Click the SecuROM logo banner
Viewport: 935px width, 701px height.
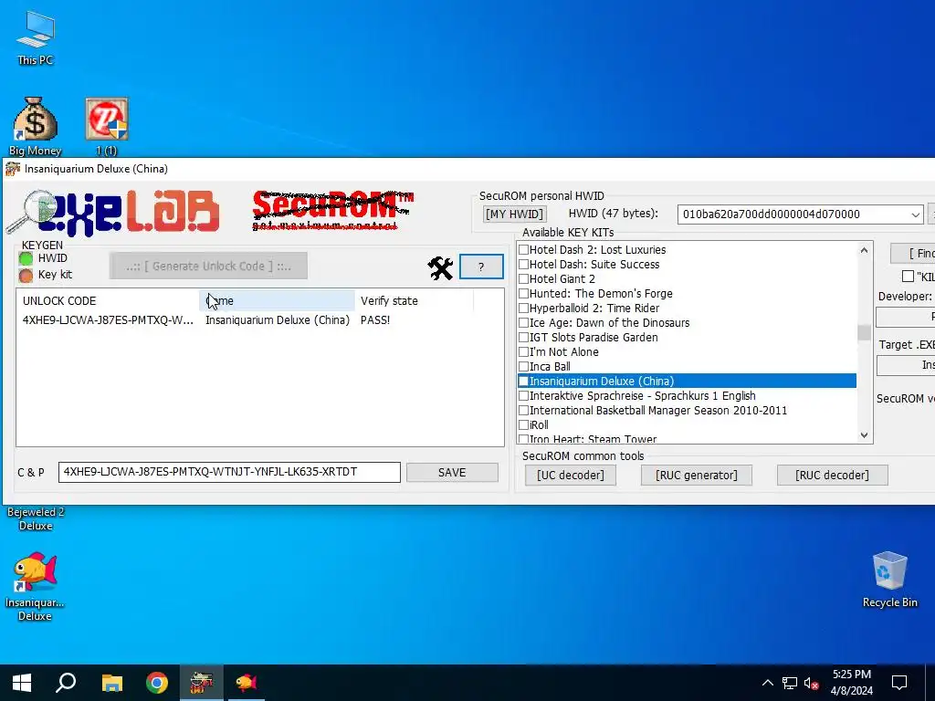(x=332, y=210)
